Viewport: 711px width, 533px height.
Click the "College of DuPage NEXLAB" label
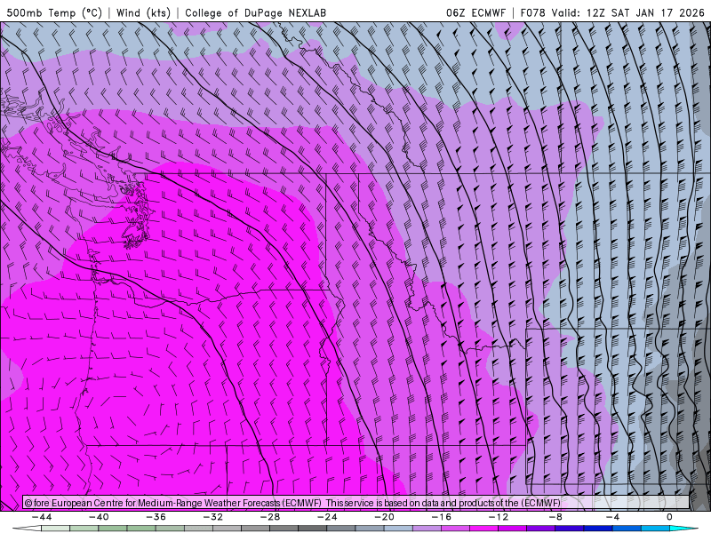tap(255, 12)
